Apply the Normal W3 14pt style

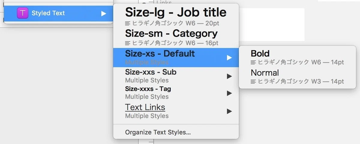pos(297,77)
